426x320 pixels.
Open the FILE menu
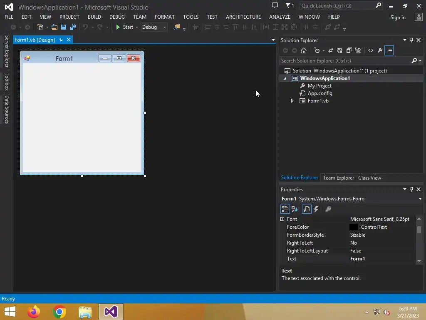pyautogui.click(x=9, y=17)
